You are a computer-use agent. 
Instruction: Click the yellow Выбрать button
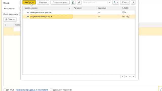coord(29,2)
